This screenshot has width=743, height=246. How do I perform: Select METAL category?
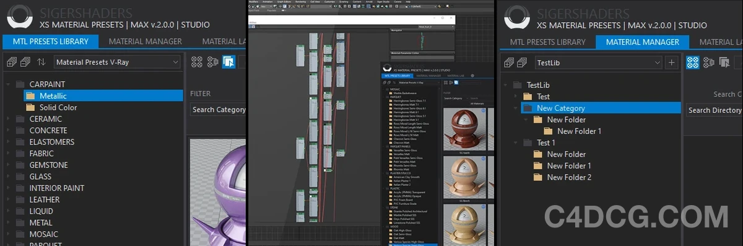[x=41, y=222]
